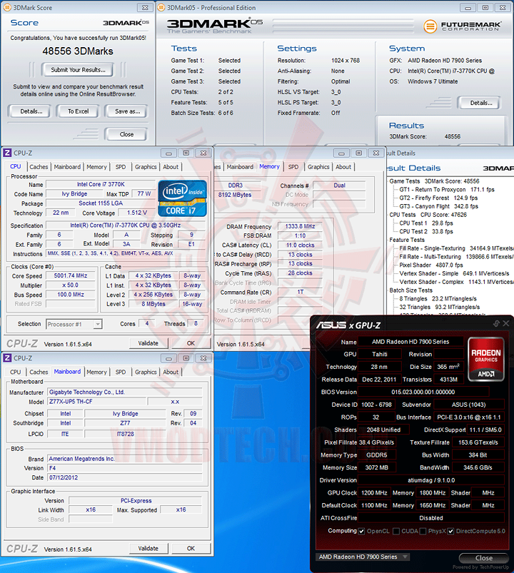
Task: Select GT3 - Canyon Flight result row
Action: tap(439, 206)
